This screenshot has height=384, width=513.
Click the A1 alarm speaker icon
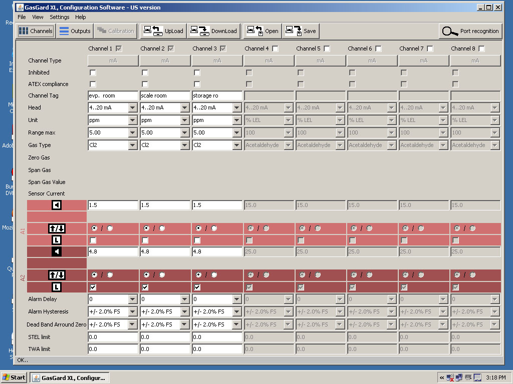[57, 205]
